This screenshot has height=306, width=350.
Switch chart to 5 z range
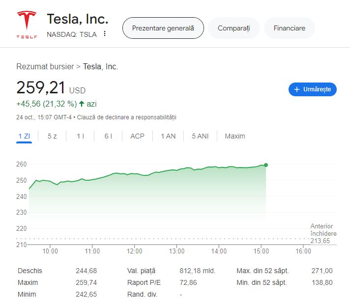(52, 136)
